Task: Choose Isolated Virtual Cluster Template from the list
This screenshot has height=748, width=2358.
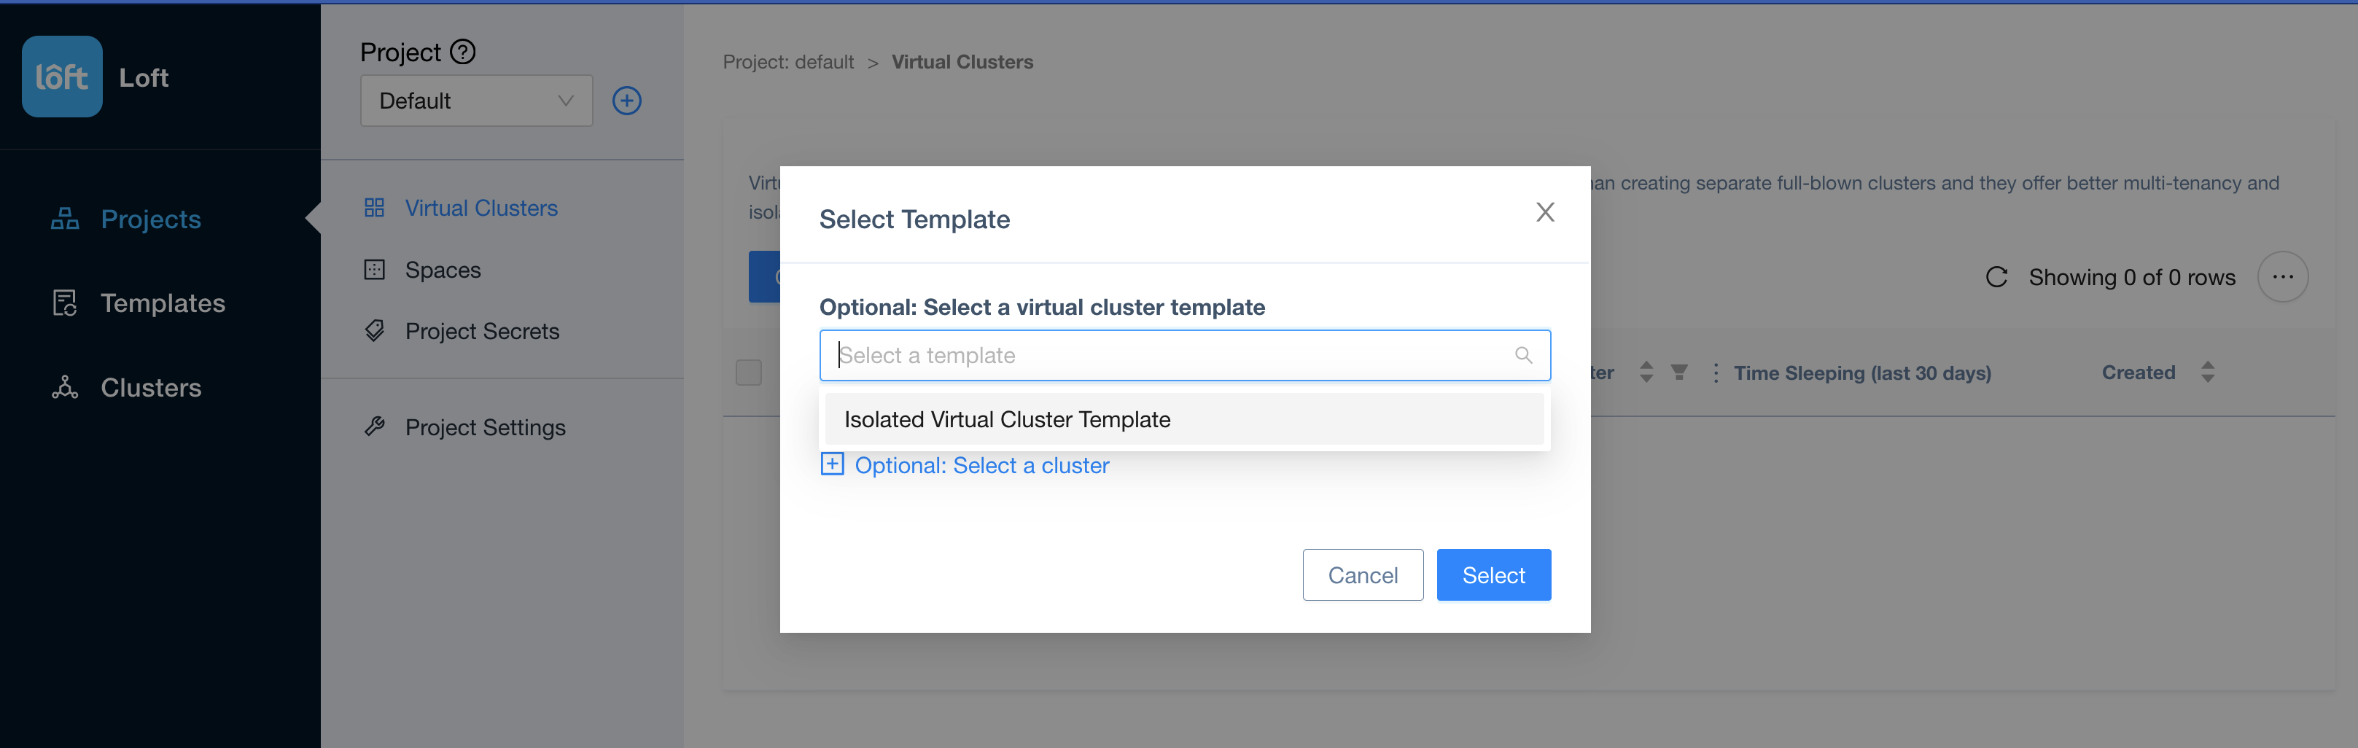Action: click(x=1007, y=418)
